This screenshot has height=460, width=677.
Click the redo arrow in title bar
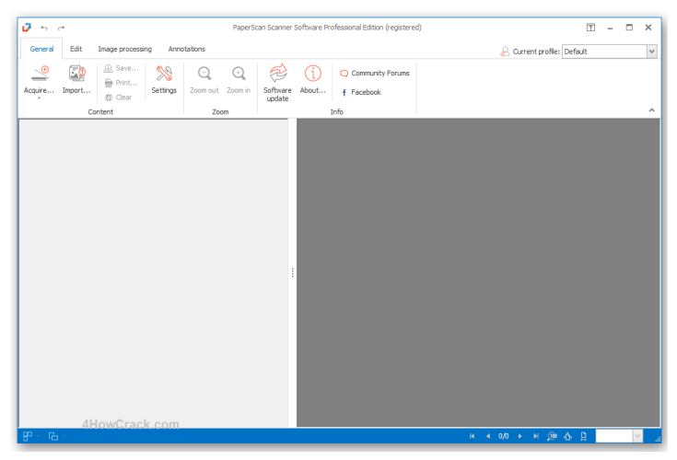tap(62, 28)
